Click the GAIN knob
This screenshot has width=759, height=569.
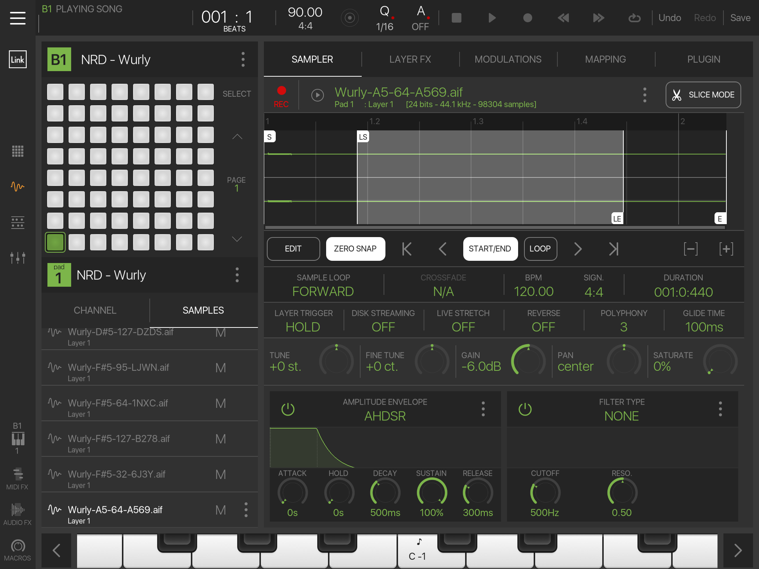[528, 361]
